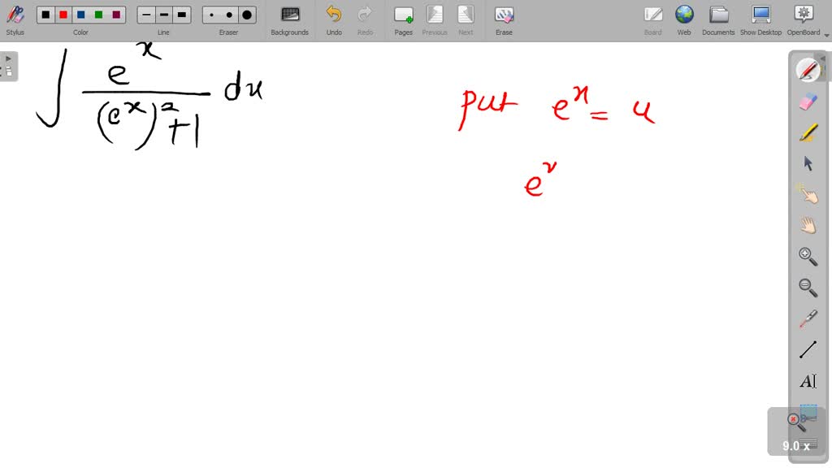Activate the Eraser tool in the stylus palette

[x=808, y=102]
